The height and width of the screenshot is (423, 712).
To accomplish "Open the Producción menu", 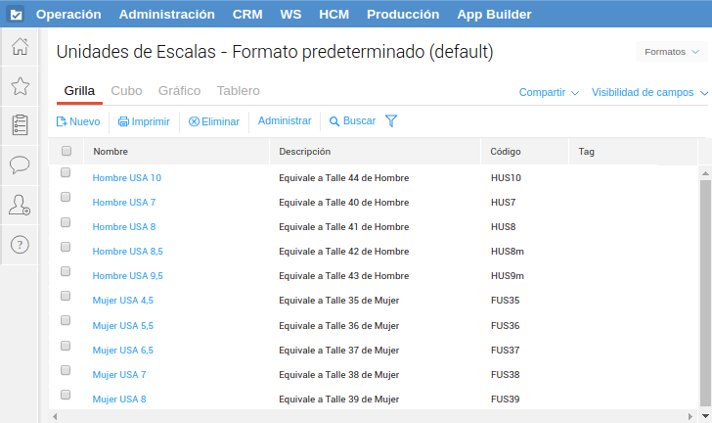I will click(403, 15).
